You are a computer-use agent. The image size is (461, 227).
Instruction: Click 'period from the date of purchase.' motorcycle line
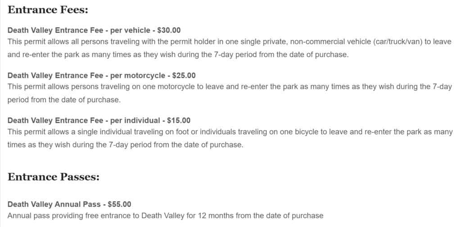(x=64, y=100)
